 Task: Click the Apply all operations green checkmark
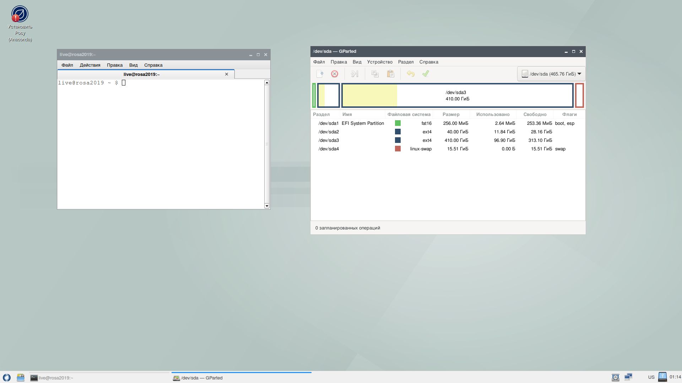click(x=426, y=74)
